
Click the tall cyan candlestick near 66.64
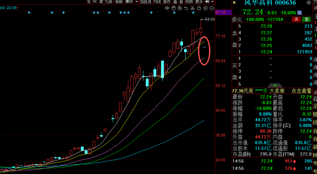[x=162, y=69]
